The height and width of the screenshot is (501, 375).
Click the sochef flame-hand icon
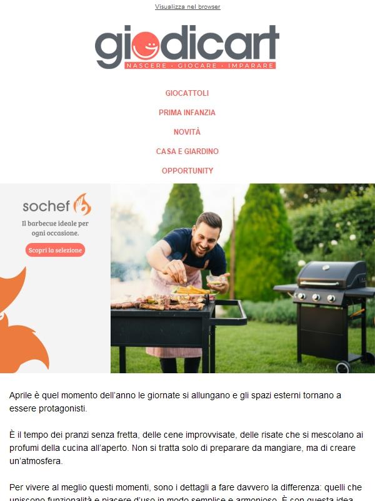82,204
